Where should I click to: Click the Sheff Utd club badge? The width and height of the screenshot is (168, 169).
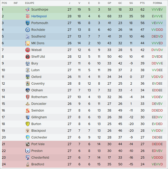pyautogui.click(x=27, y=57)
